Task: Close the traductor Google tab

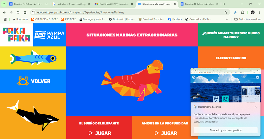Action: (x=89, y=4)
